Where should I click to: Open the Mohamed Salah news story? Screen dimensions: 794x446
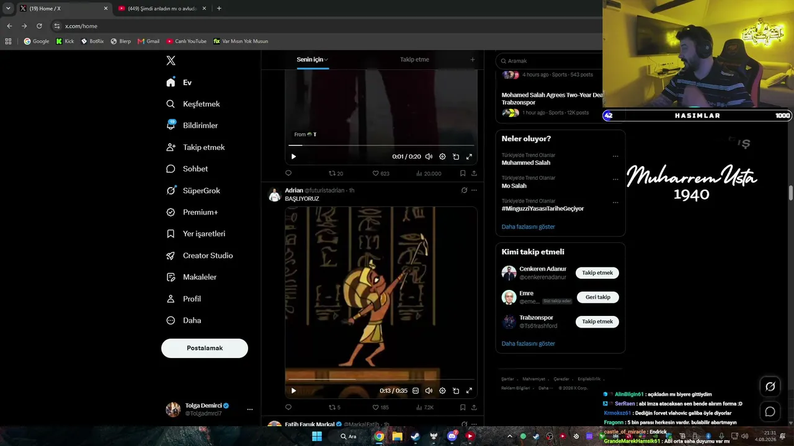(x=552, y=98)
